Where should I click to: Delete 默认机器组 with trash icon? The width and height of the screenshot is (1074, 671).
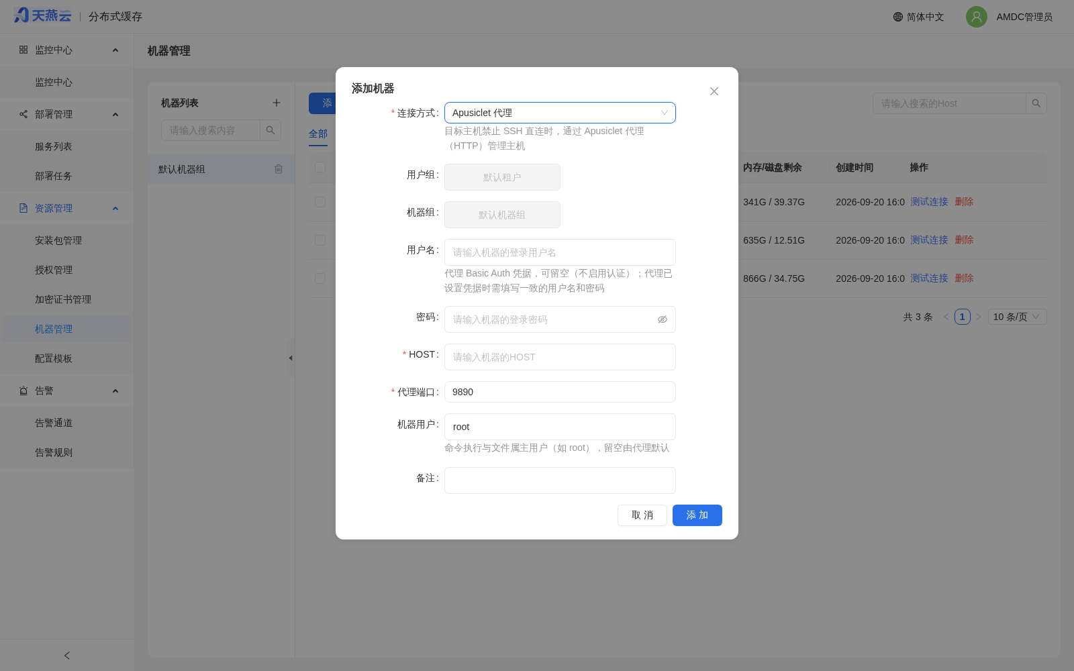tap(279, 169)
